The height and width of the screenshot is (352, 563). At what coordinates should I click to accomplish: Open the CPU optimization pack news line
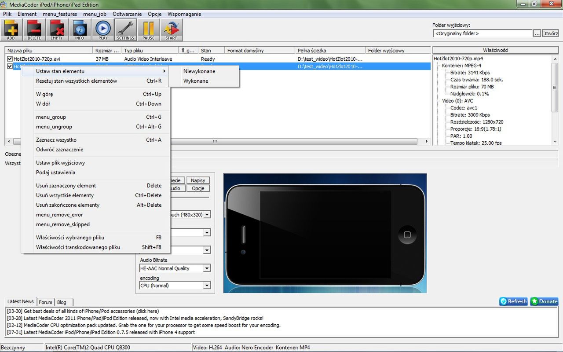[143, 325]
